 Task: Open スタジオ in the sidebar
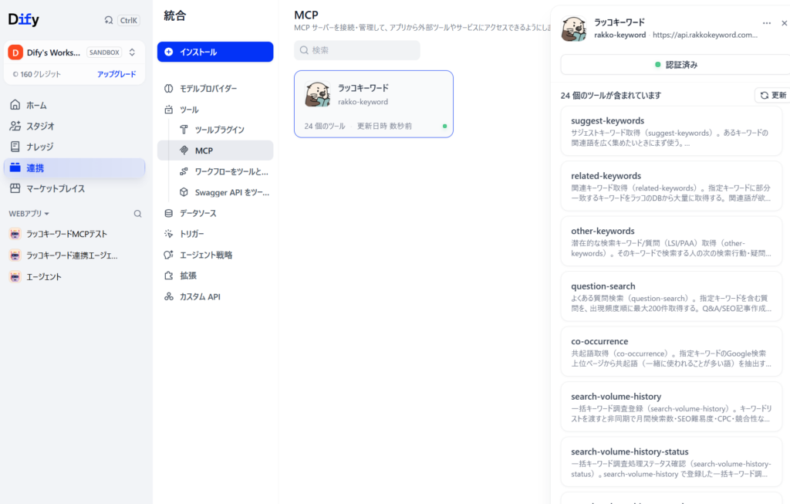coord(75,126)
